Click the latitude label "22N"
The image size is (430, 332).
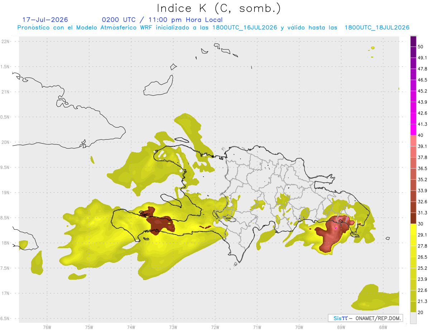pyautogui.click(x=6, y=42)
